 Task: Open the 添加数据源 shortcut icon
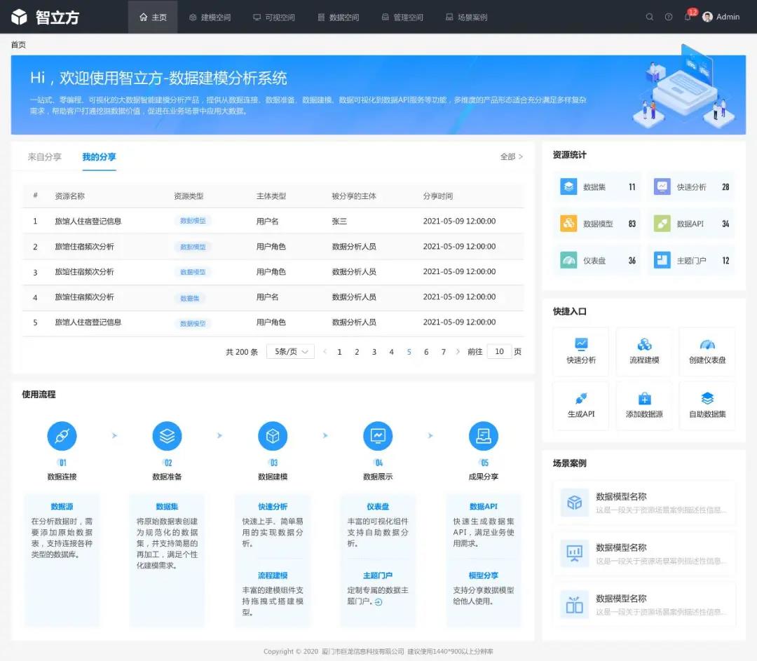[x=644, y=398]
